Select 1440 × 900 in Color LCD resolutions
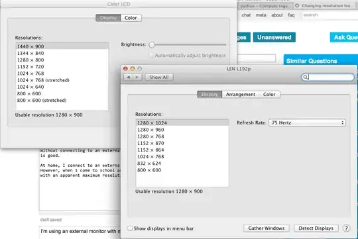The width and height of the screenshot is (358, 239). coord(62,46)
